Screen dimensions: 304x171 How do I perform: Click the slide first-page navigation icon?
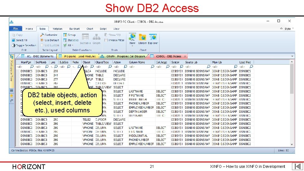[x=298, y=166]
